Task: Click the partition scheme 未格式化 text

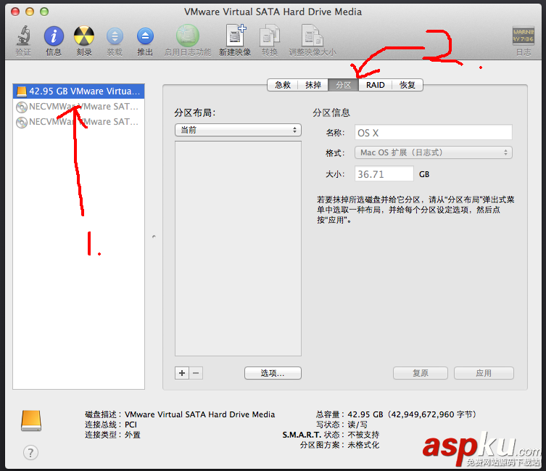Action: click(363, 445)
